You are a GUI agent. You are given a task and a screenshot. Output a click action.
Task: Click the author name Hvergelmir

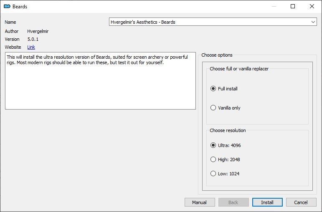38,31
